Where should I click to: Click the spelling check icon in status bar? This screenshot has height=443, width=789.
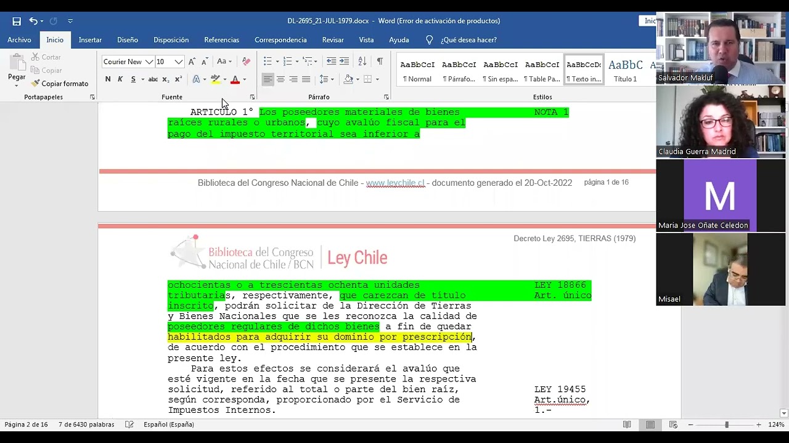[x=129, y=425]
